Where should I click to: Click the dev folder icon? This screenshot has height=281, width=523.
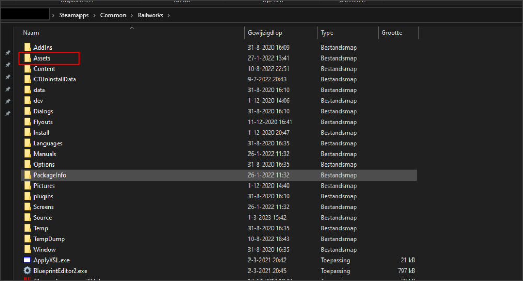coord(27,101)
